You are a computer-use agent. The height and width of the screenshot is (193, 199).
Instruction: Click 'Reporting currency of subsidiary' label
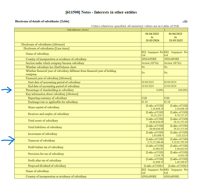click(48, 98)
